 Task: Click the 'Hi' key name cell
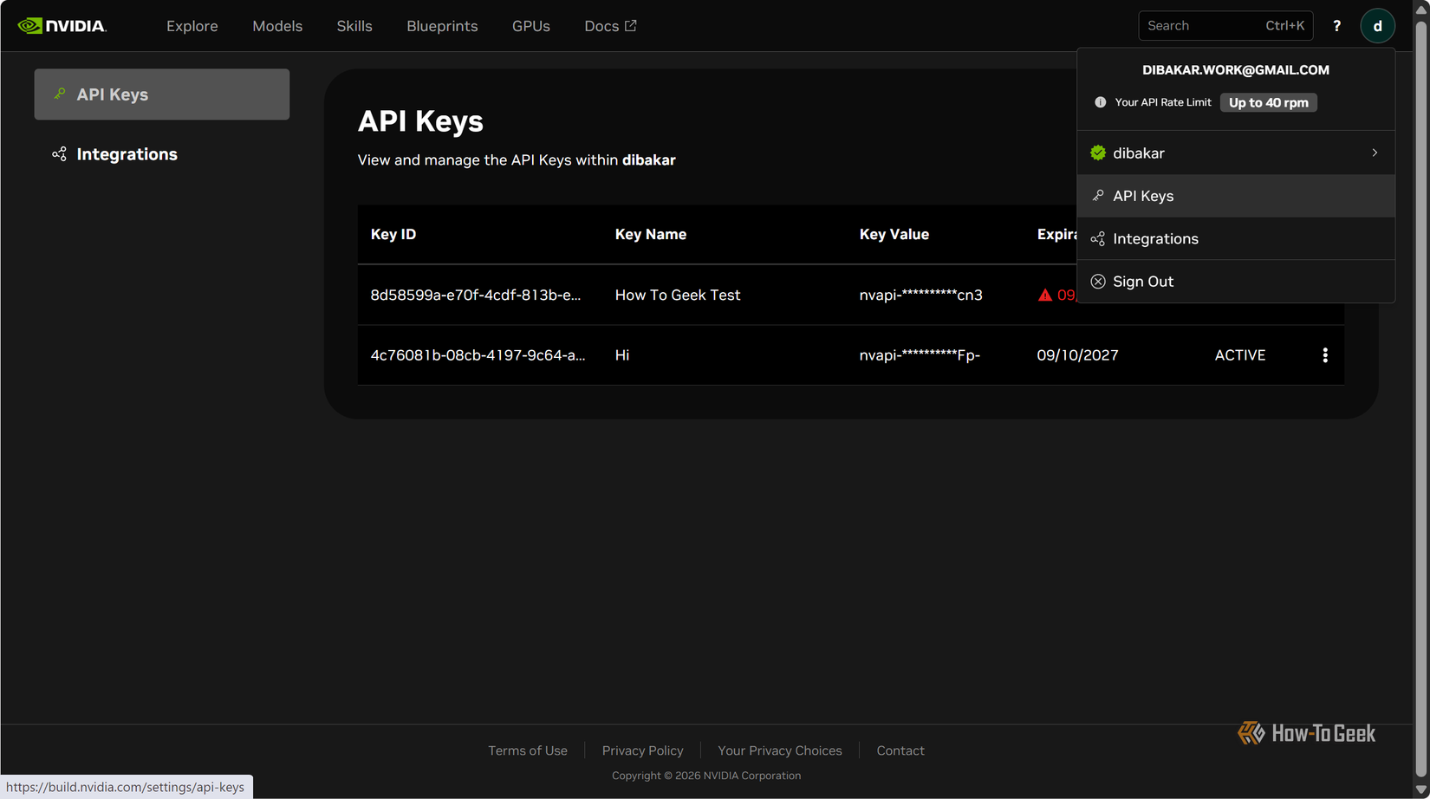point(622,355)
